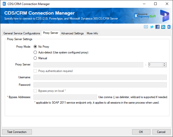Click the Cancel button
This screenshot has height=137, width=173.
coord(161,132)
